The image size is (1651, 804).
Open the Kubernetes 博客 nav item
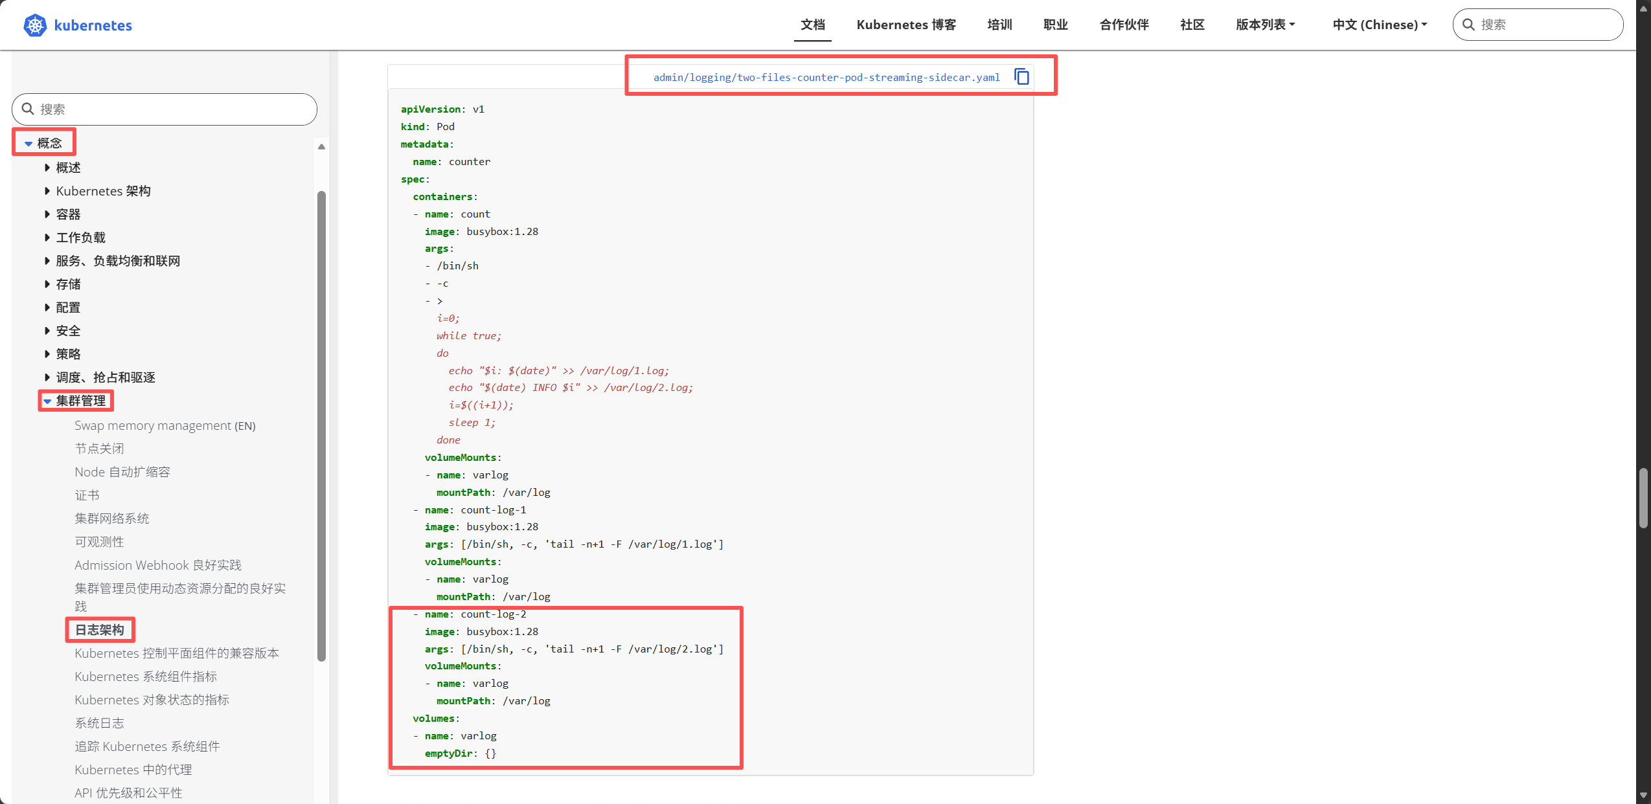click(x=906, y=25)
